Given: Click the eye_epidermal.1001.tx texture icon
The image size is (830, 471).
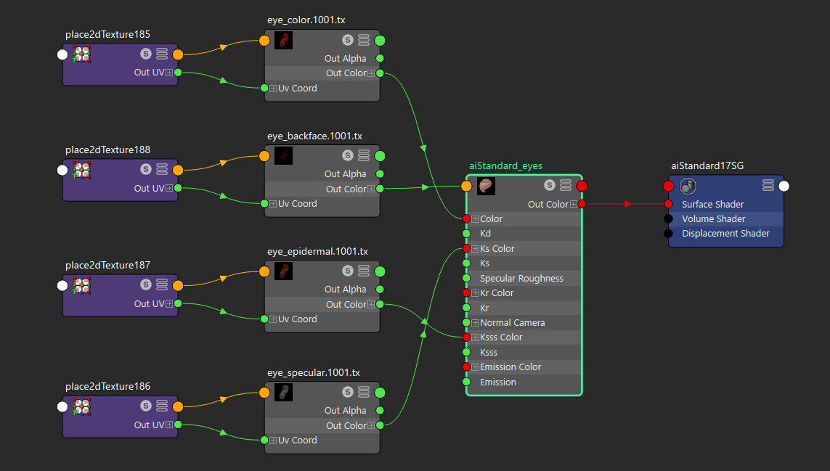Looking at the screenshot, I should pos(283,271).
